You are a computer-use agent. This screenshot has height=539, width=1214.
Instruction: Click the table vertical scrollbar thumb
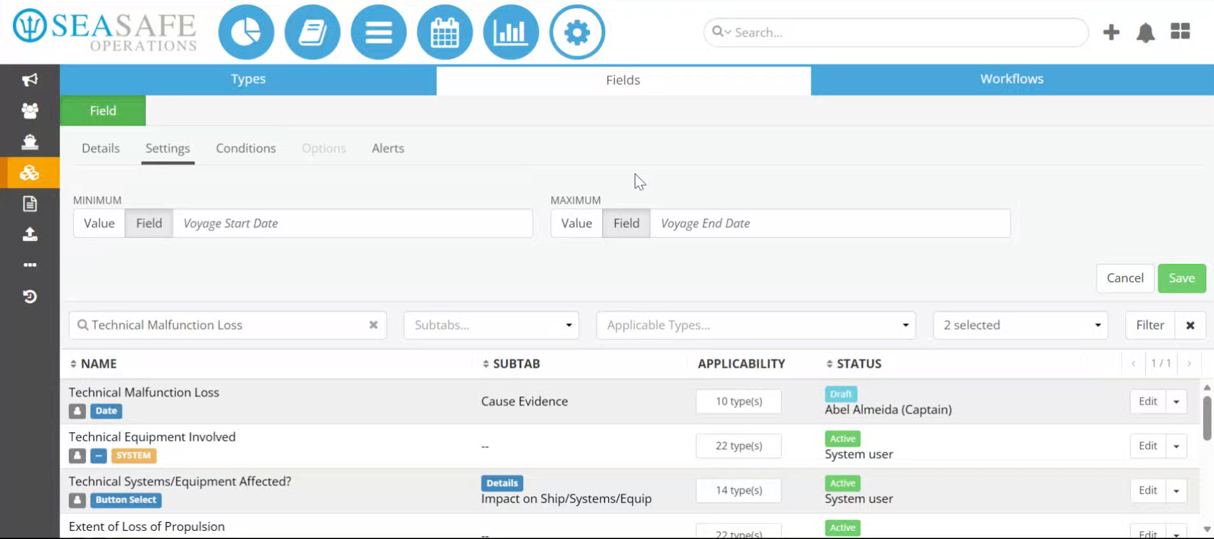pyautogui.click(x=1207, y=418)
